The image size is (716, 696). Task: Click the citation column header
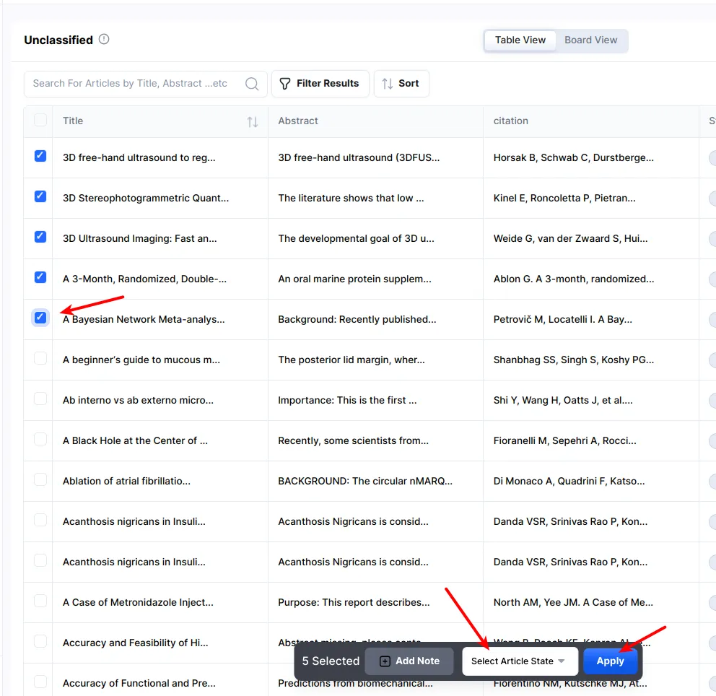(510, 121)
